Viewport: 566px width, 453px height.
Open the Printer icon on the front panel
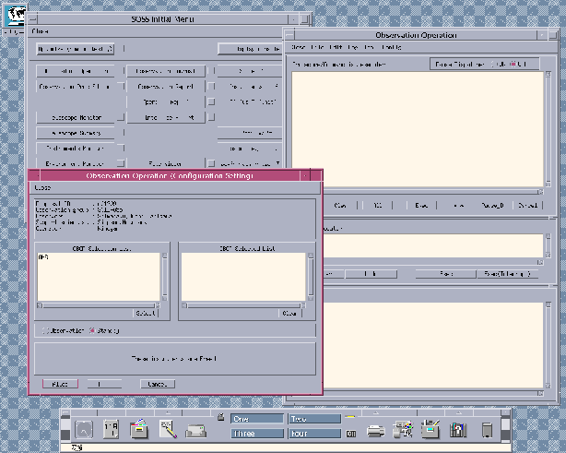[x=376, y=431]
